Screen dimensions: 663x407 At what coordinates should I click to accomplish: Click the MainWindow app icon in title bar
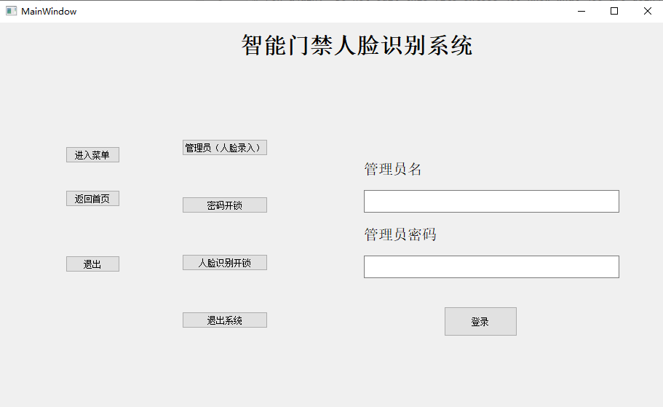(x=11, y=11)
